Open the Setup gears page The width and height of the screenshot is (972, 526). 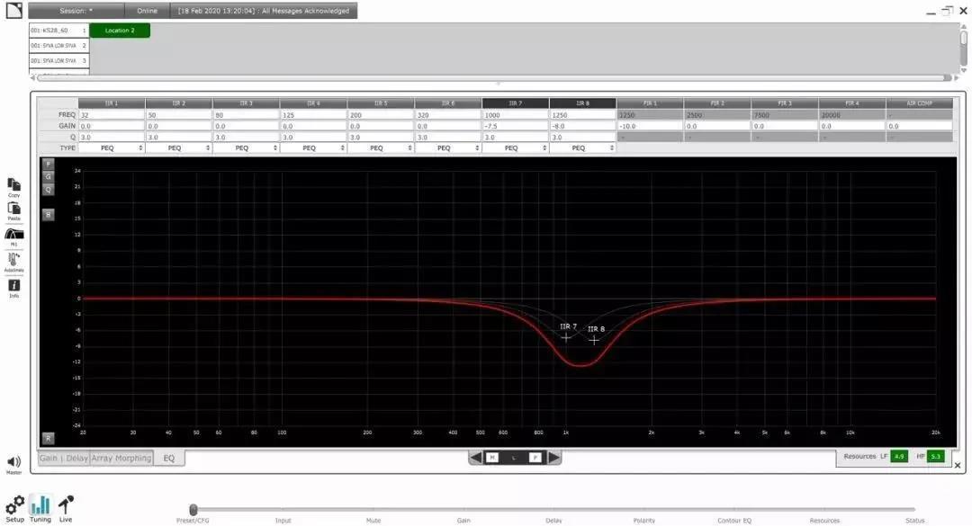[x=15, y=505]
